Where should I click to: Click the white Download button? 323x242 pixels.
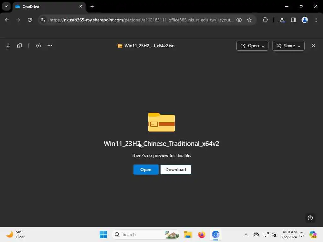point(175,170)
